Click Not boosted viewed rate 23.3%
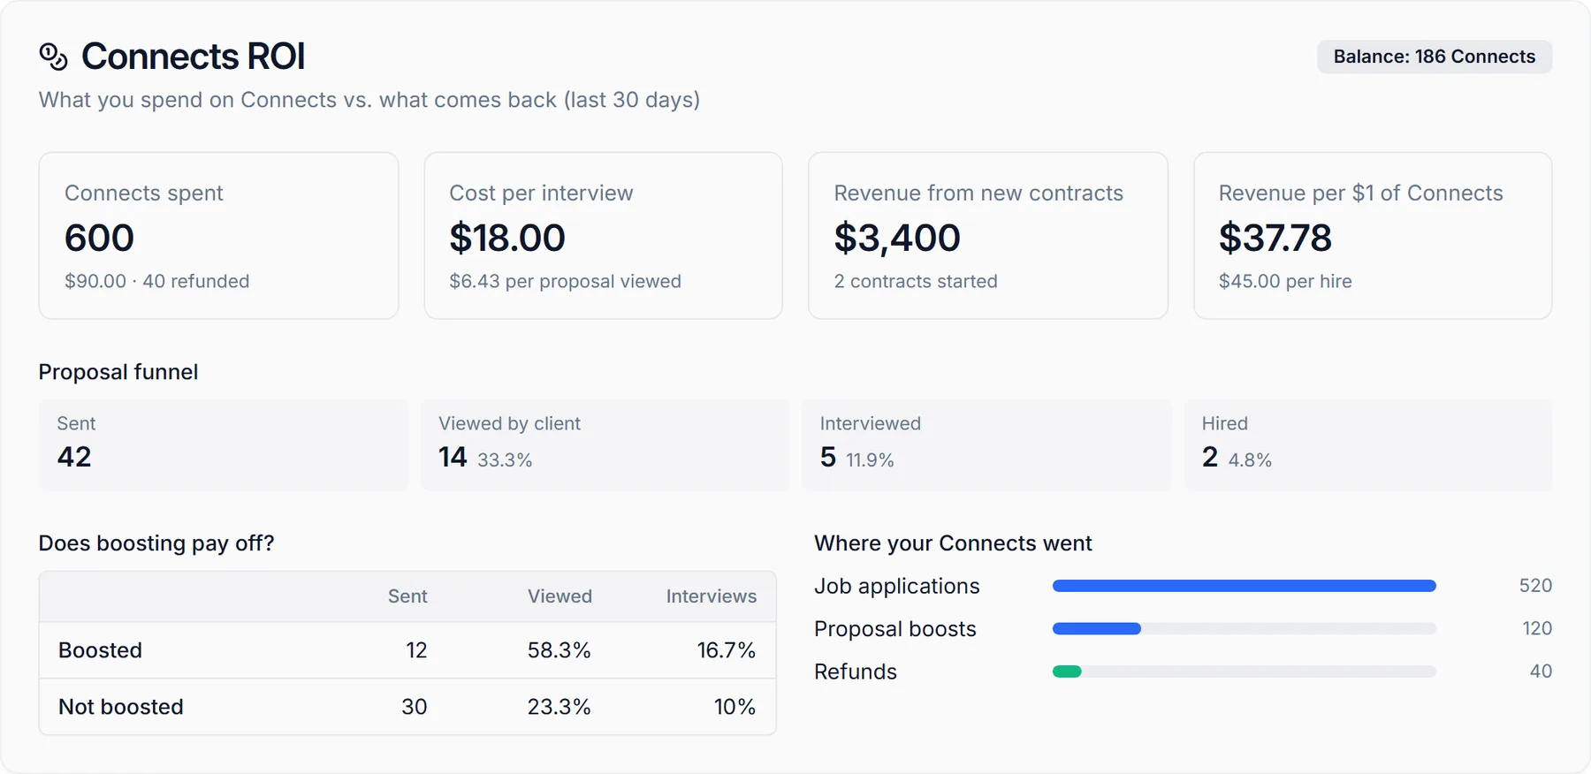Viewport: 1591px width, 774px height. pyautogui.click(x=559, y=707)
